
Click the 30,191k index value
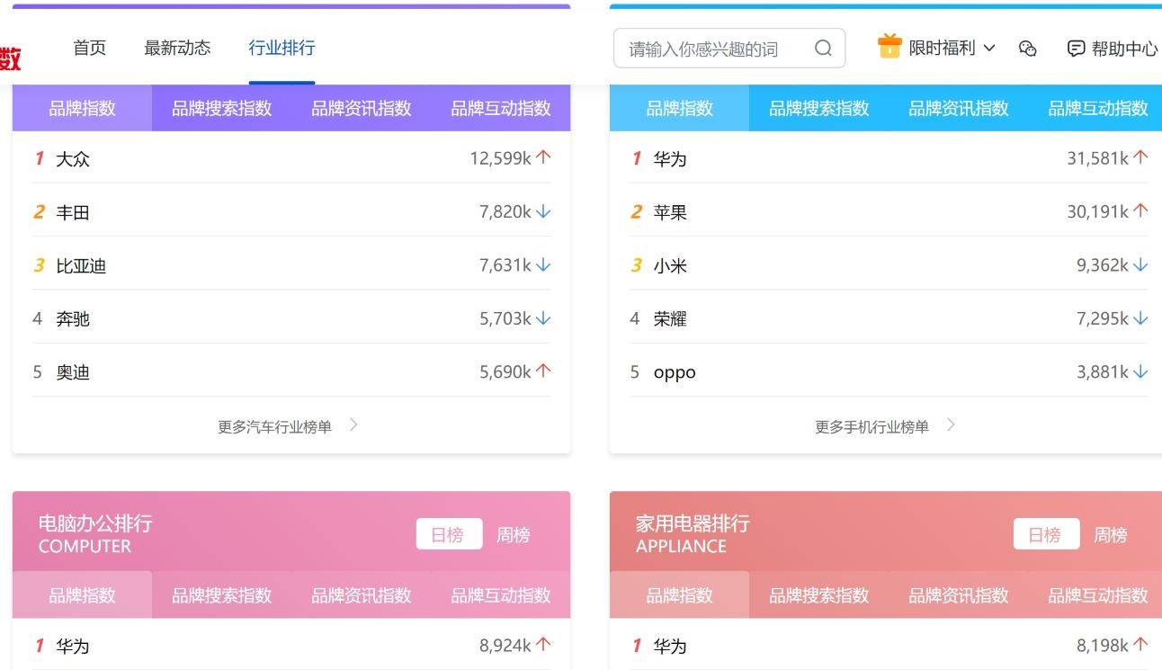click(1097, 211)
